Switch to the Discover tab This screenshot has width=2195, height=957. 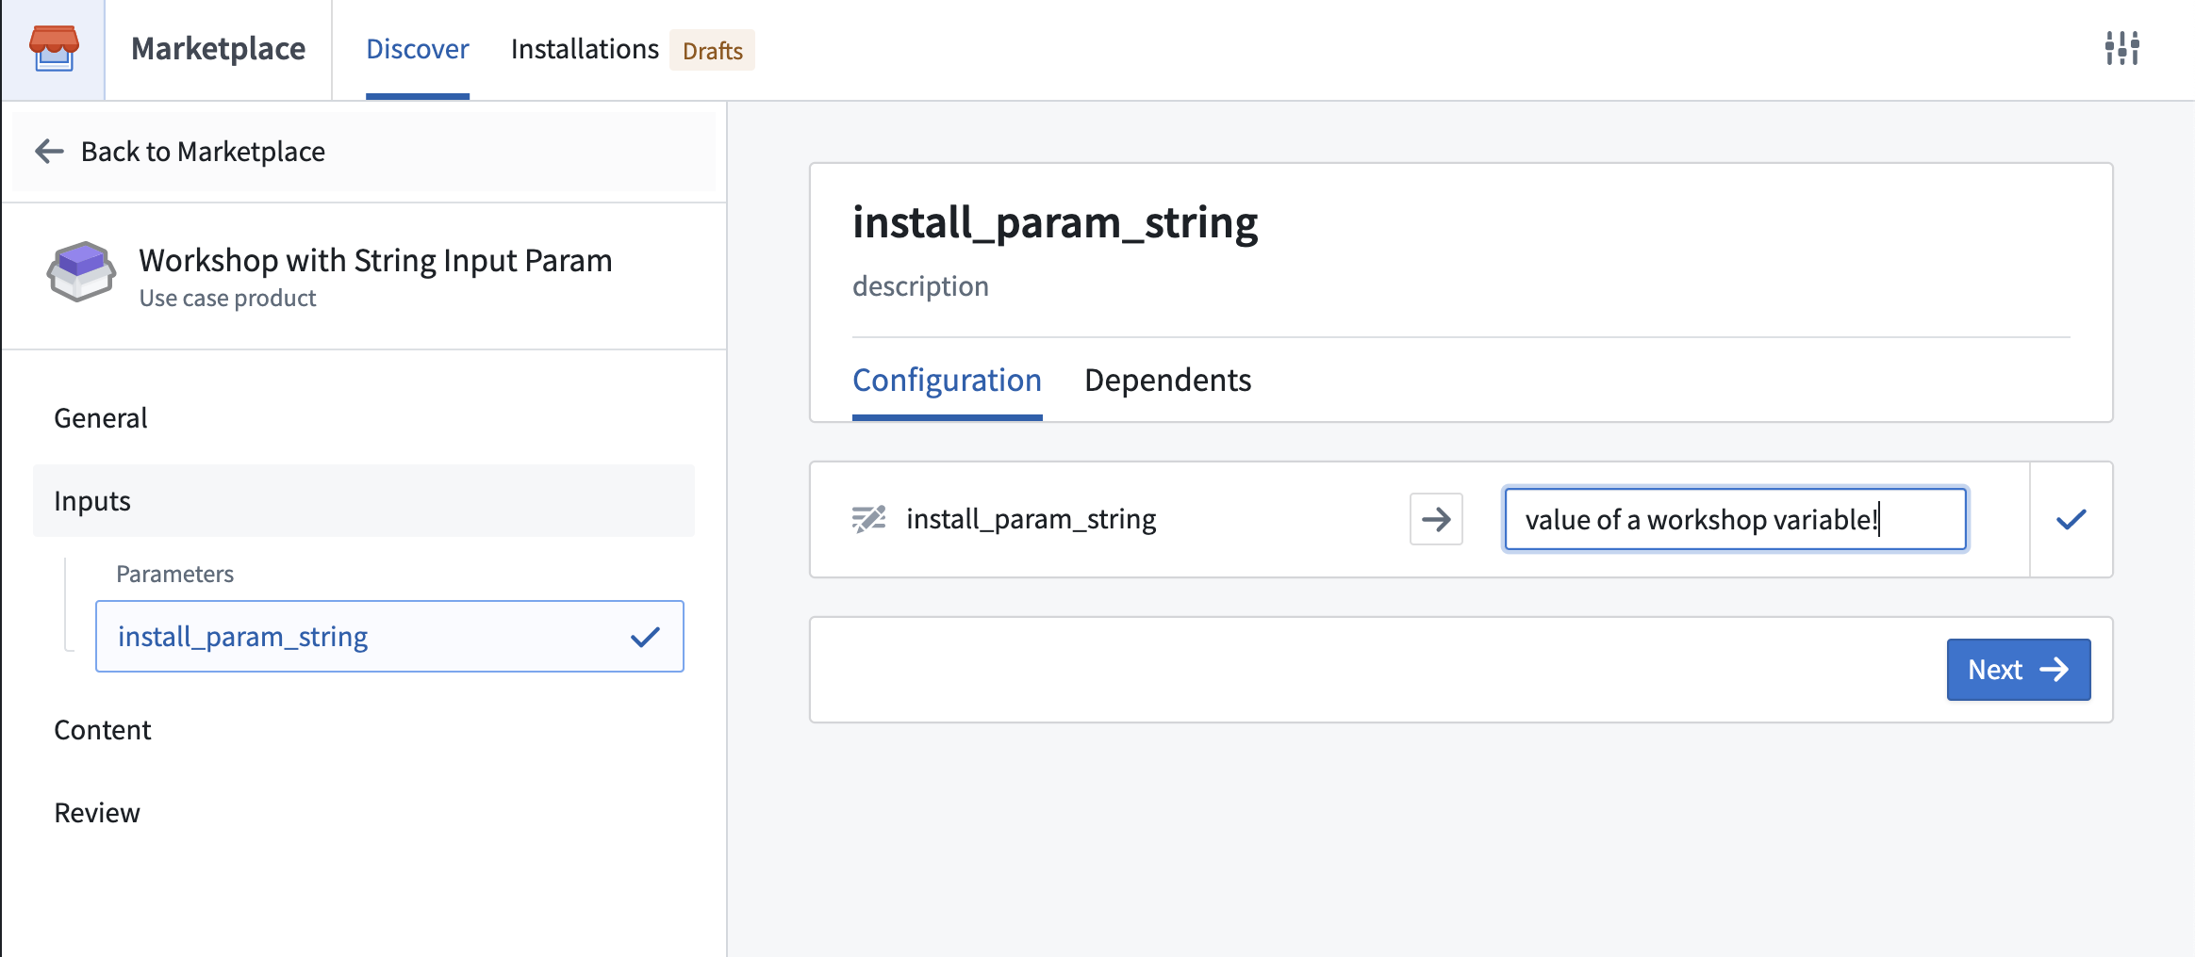click(418, 49)
